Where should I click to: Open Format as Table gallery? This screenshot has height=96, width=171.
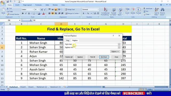pyautogui.click(x=114, y=11)
